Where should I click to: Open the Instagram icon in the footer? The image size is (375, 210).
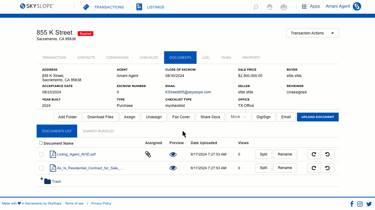[360, 204]
